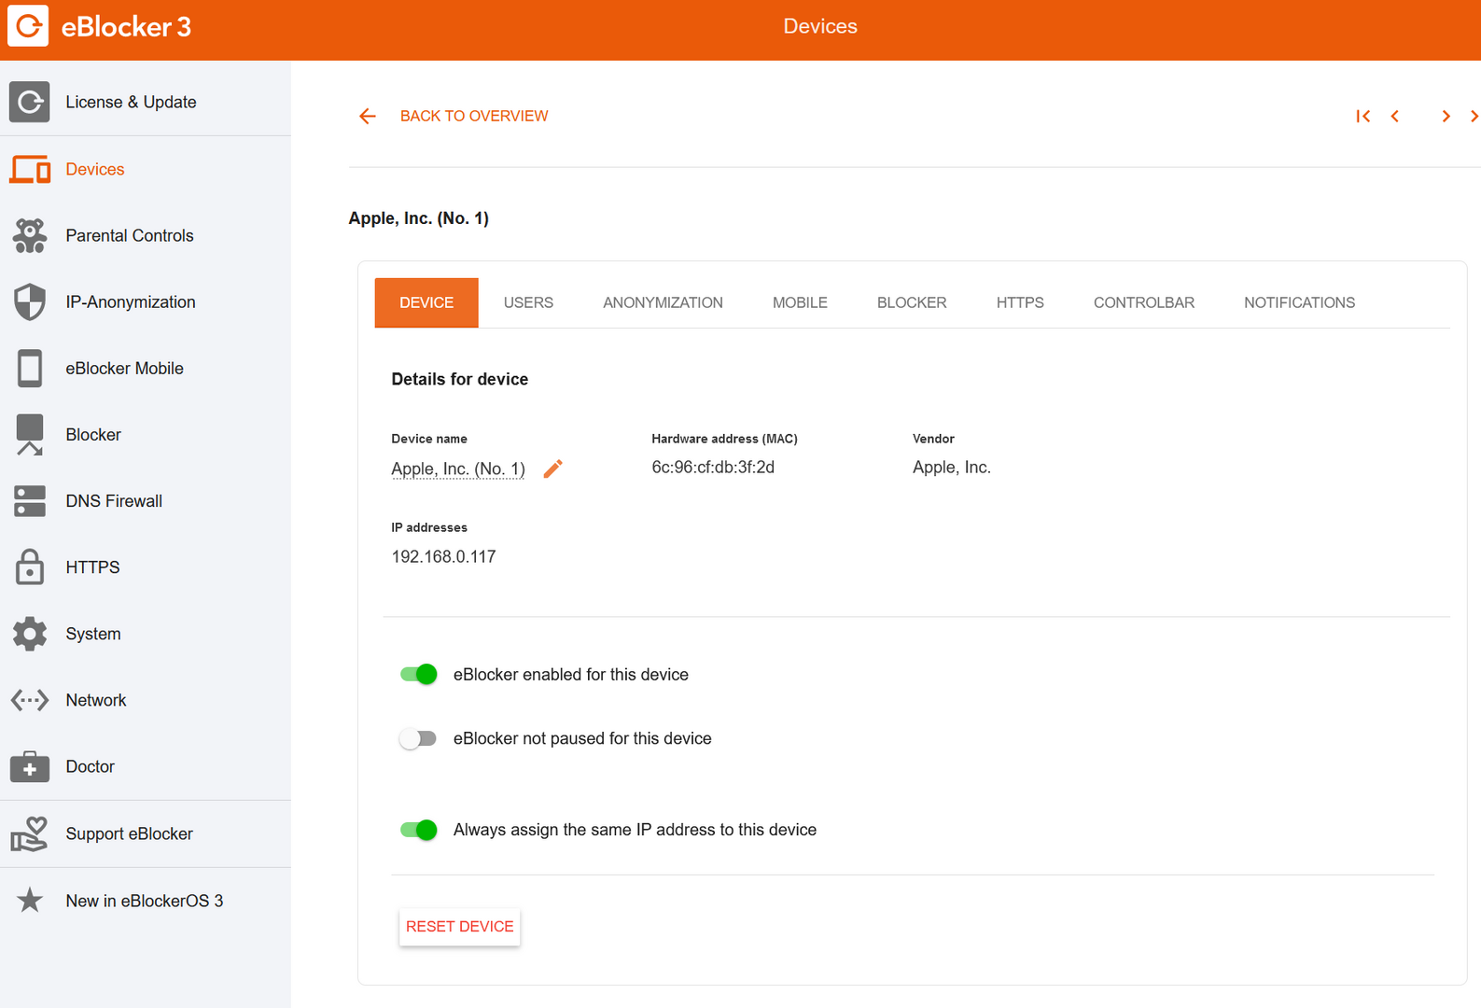The height and width of the screenshot is (1008, 1481).
Task: Open the CONTROLBAR tab
Action: pyautogui.click(x=1144, y=302)
